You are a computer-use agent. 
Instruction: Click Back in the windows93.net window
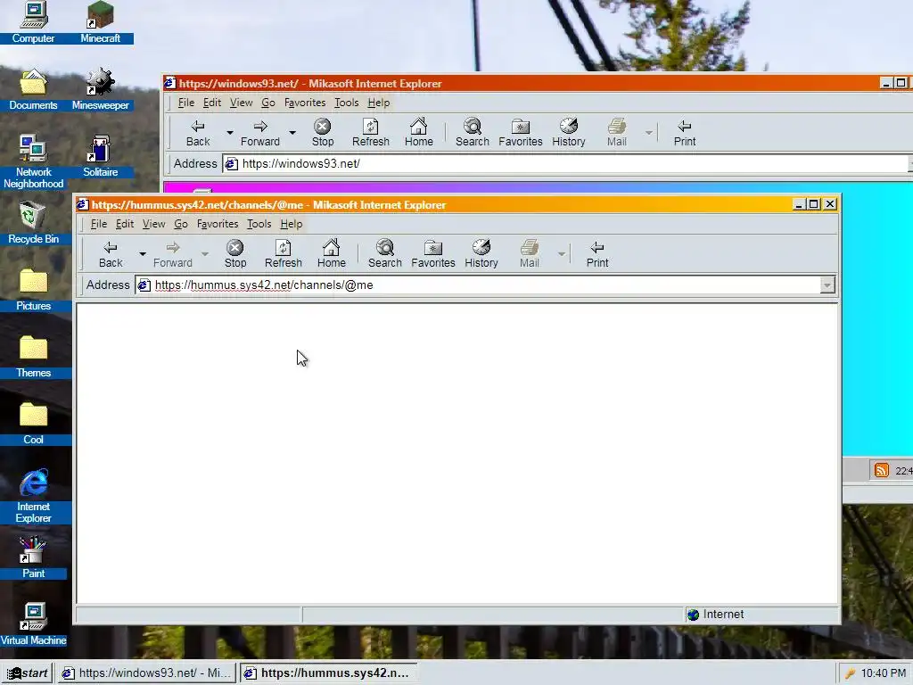pos(198,133)
